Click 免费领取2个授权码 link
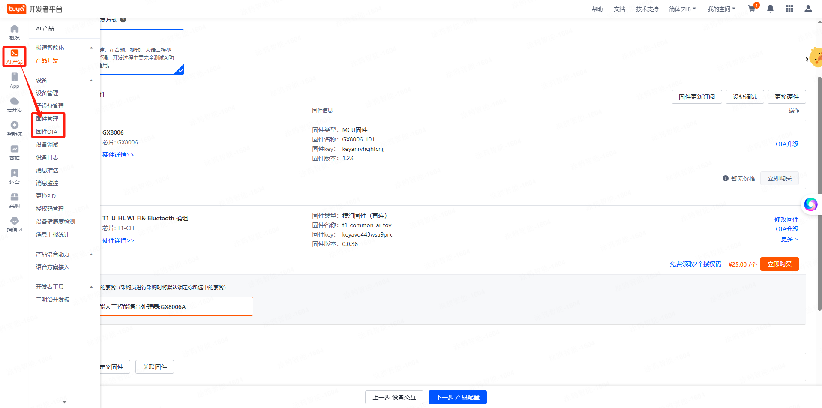The image size is (822, 408). coord(696,264)
